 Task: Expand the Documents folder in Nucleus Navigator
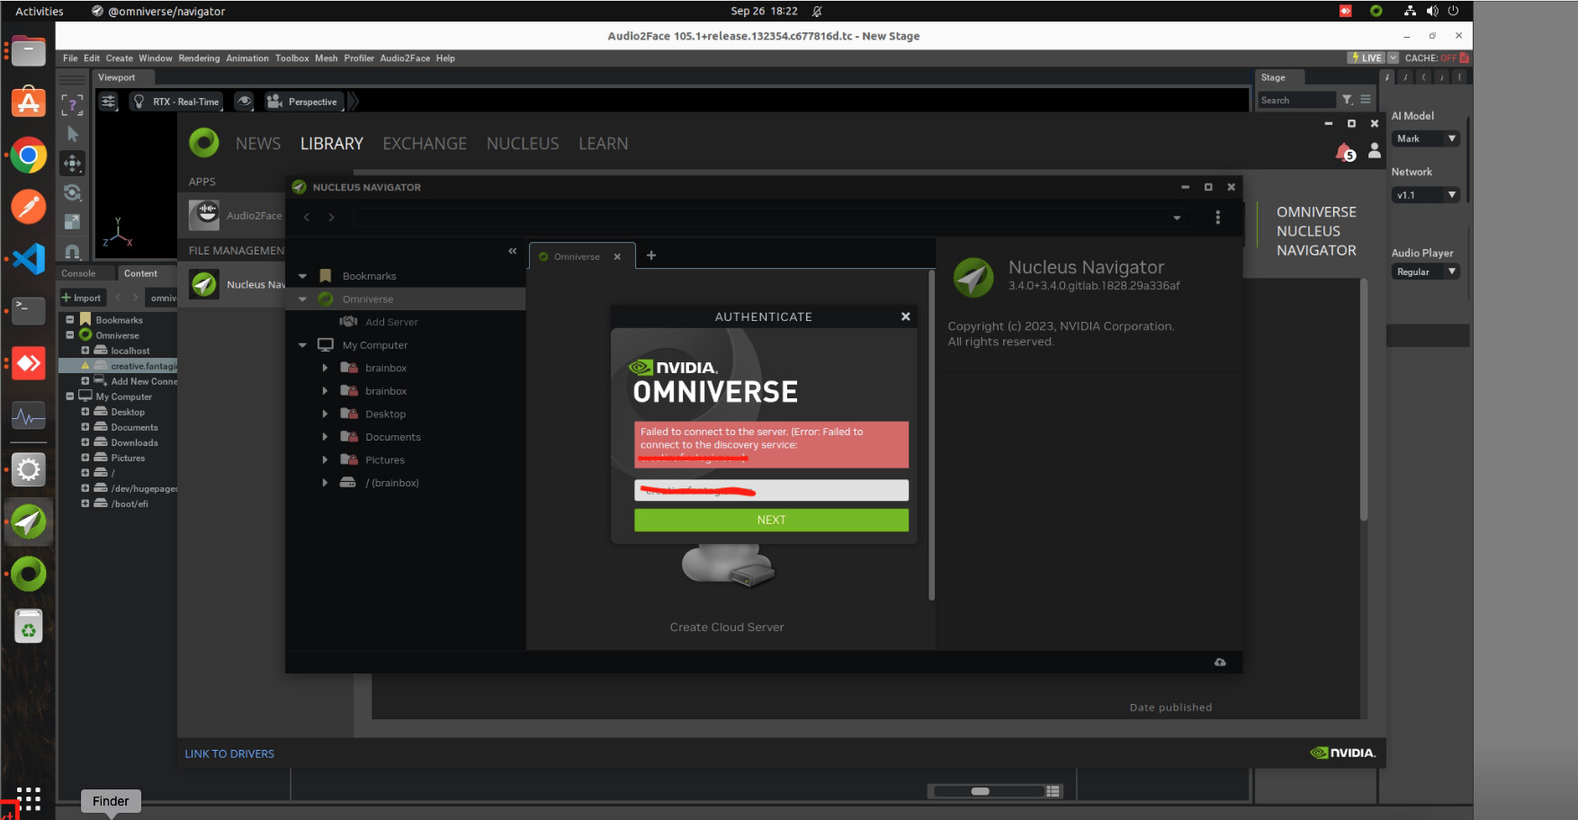(326, 436)
